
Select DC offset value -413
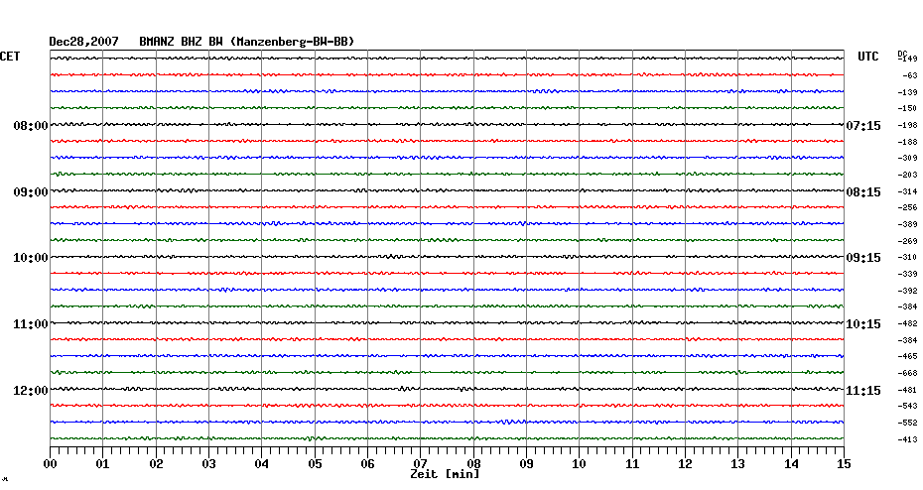pyautogui.click(x=907, y=439)
